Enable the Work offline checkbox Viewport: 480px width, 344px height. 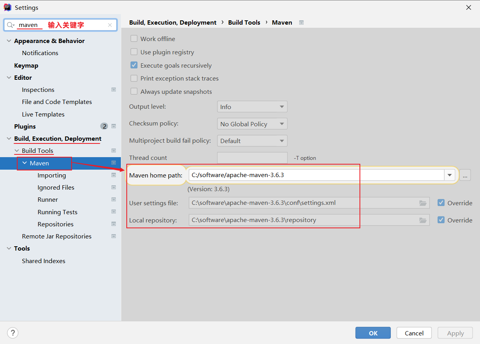[134, 39]
